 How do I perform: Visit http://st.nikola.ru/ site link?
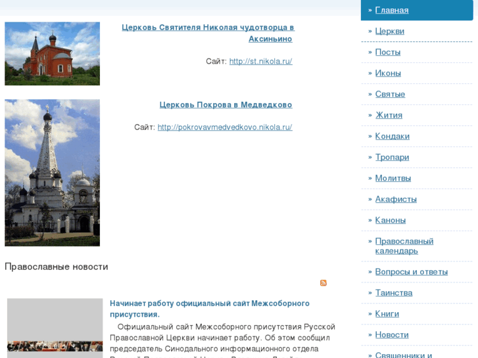[x=260, y=61]
